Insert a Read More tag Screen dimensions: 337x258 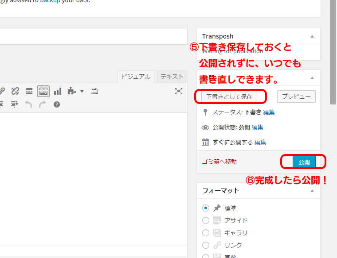pos(29,91)
